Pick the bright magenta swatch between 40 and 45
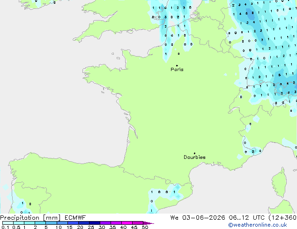This screenshot has height=229, width=297. pos(127,223)
